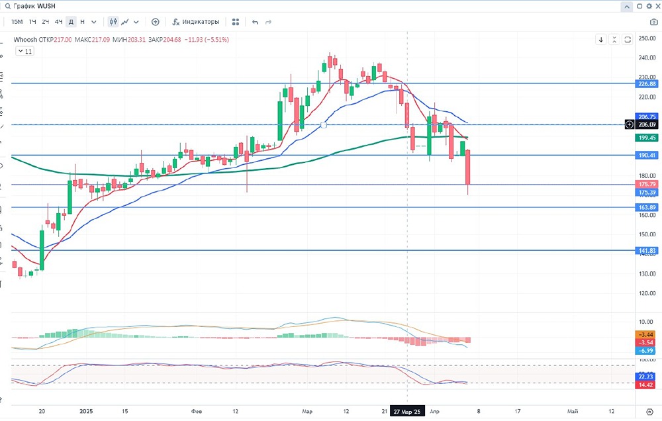Take a chart snapshot with camera icon
This screenshot has height=421, width=662.
click(x=653, y=22)
